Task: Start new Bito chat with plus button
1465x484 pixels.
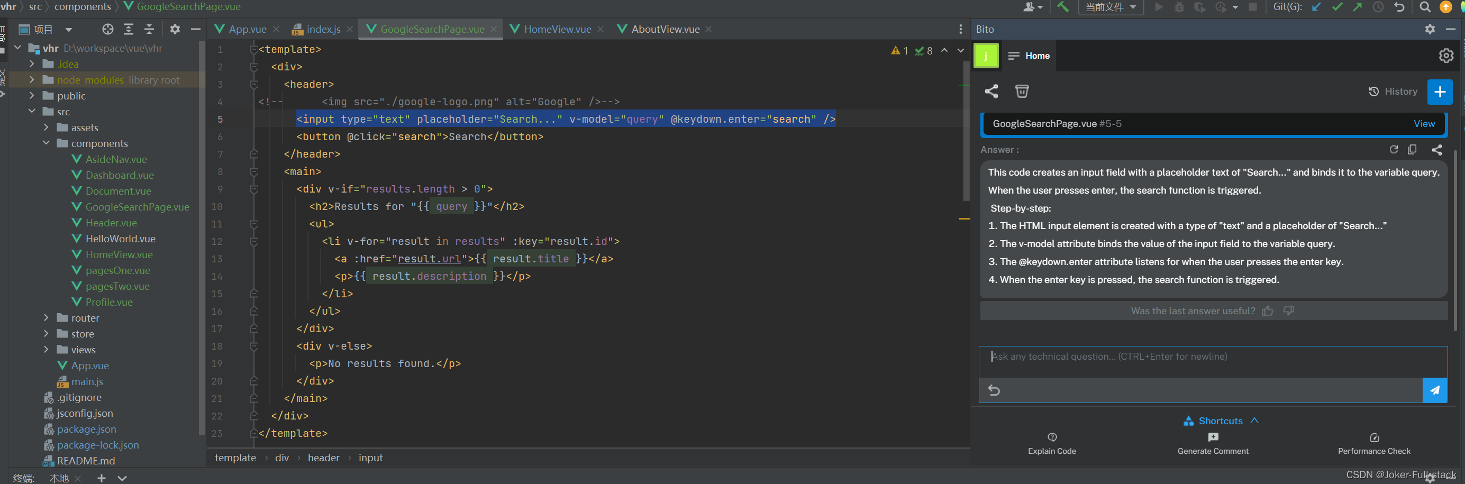Action: pos(1440,92)
